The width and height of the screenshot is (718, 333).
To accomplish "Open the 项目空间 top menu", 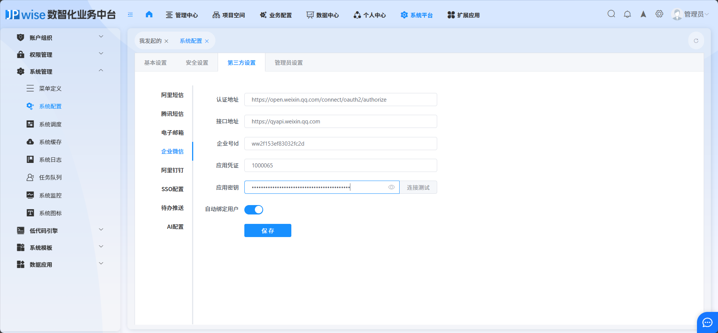I will point(229,15).
